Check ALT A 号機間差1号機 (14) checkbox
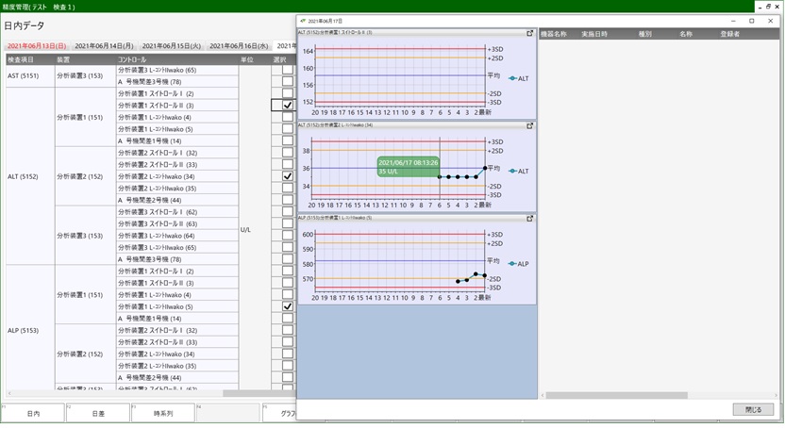 (x=288, y=140)
